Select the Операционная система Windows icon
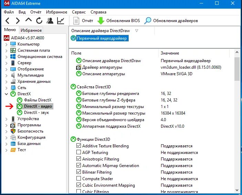 coord(13,57)
